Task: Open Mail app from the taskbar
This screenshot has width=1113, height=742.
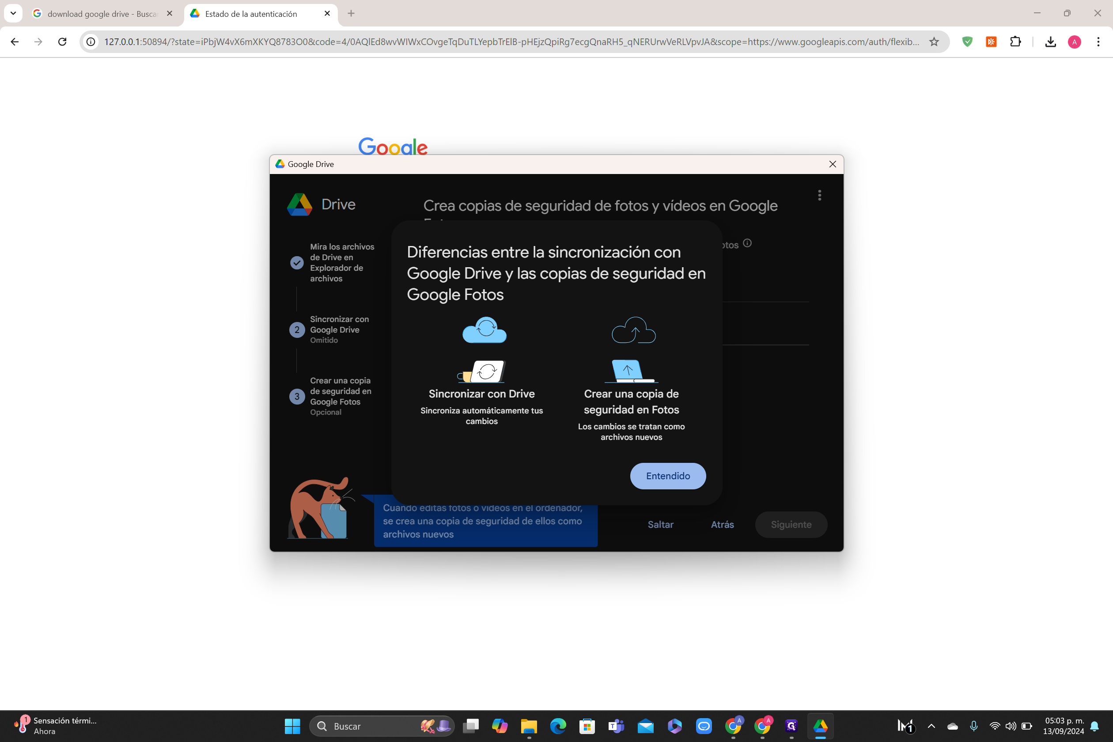Action: [645, 726]
